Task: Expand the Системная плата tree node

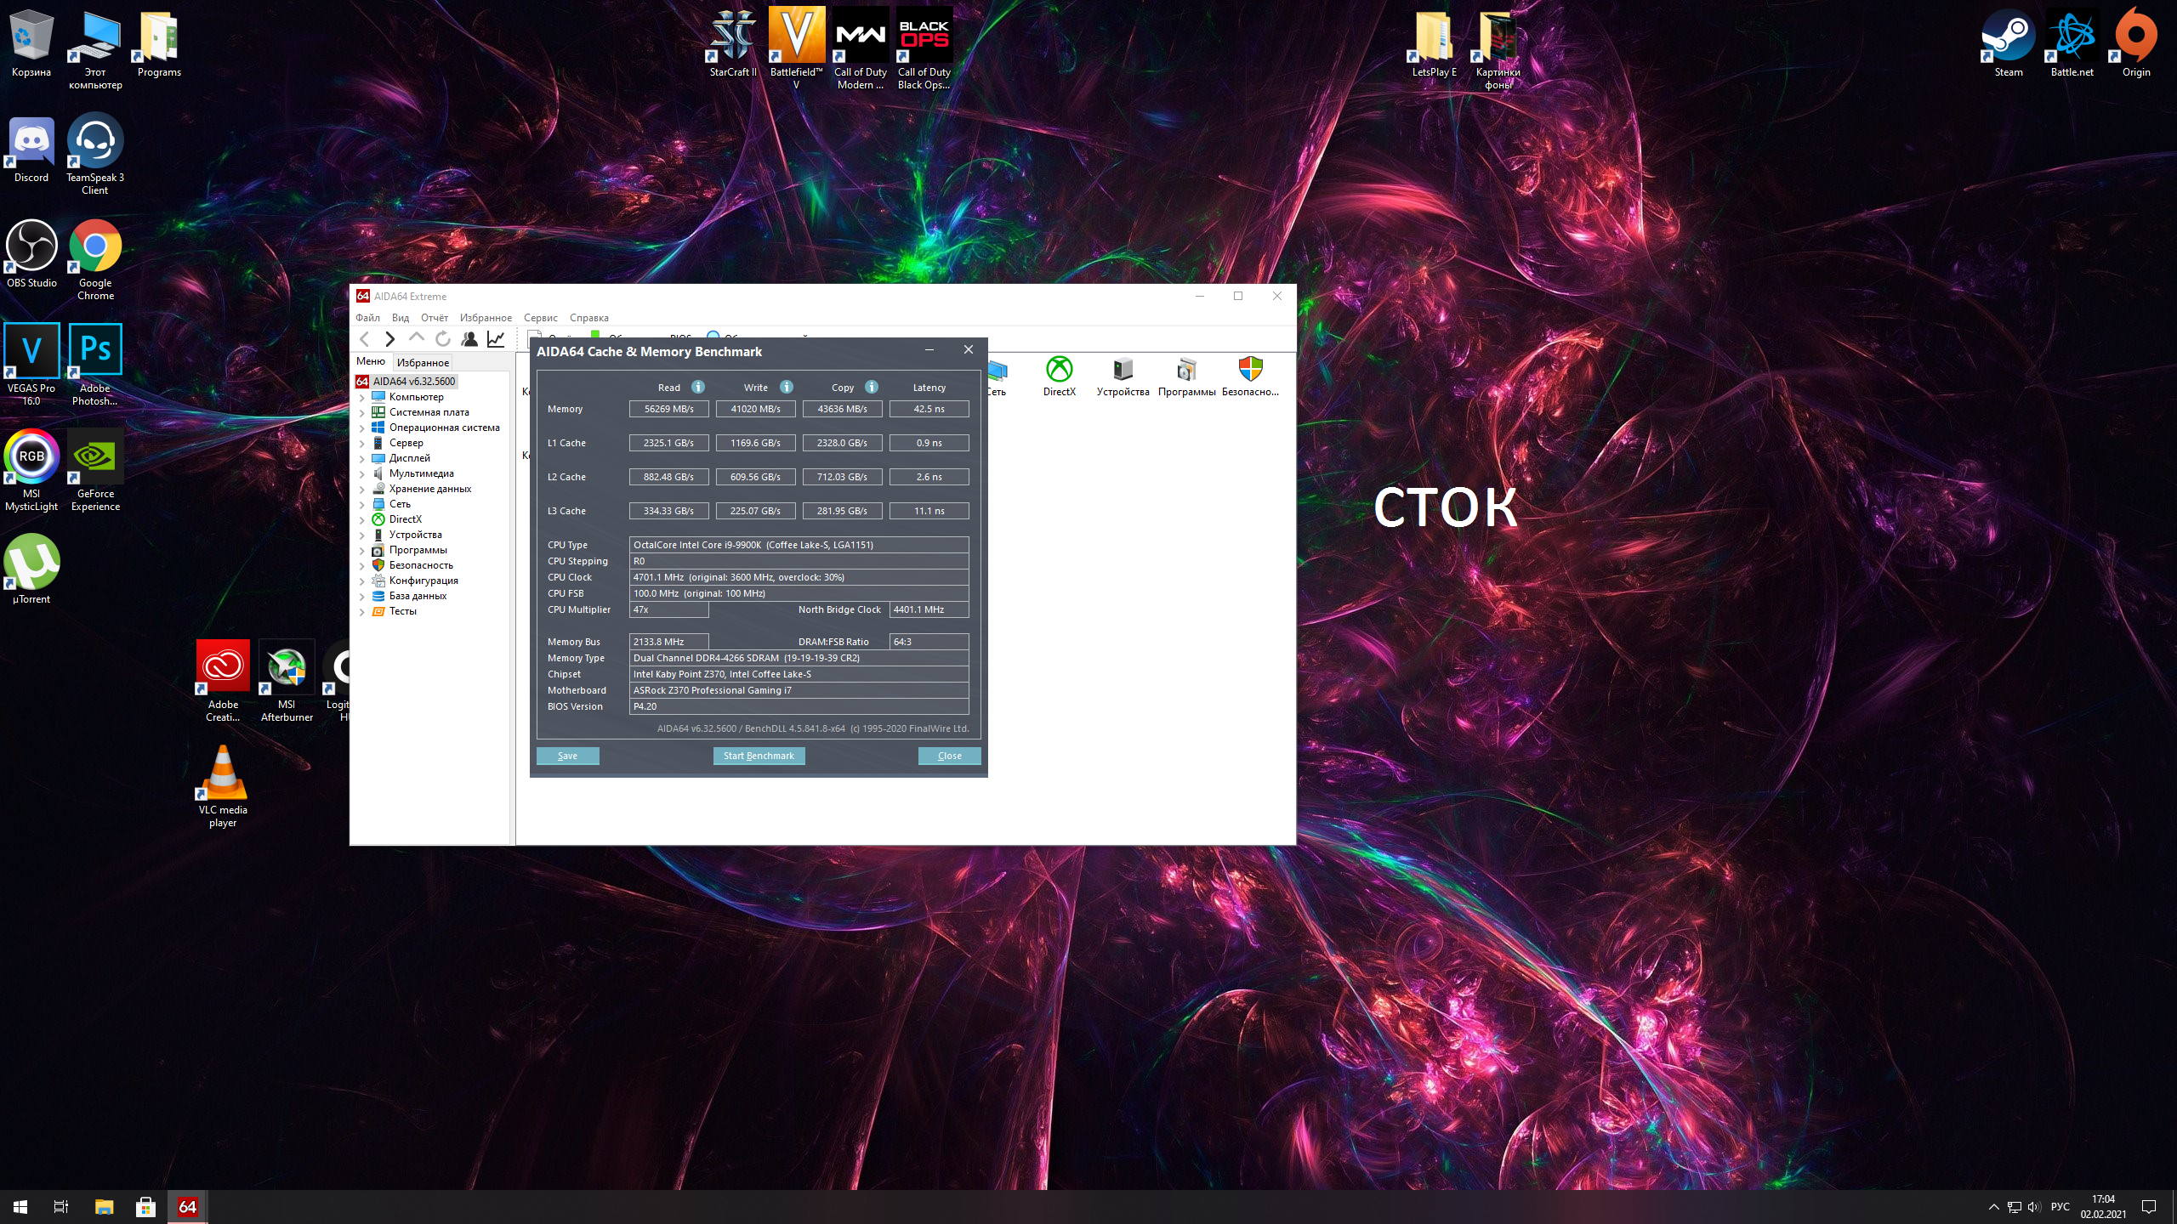Action: 362,413
